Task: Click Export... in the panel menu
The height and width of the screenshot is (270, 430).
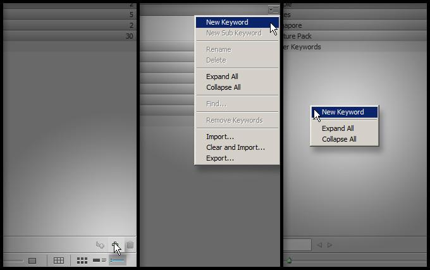Action: [220, 158]
